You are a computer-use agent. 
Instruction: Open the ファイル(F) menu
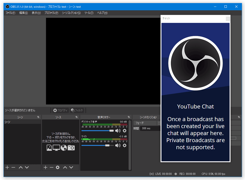pos(10,13)
